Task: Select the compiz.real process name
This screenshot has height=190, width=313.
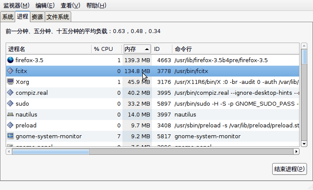Action: coord(32,93)
